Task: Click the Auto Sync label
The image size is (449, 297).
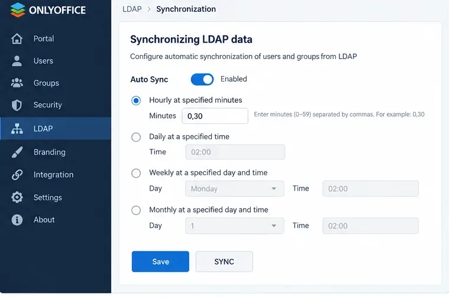Action: tap(149, 80)
